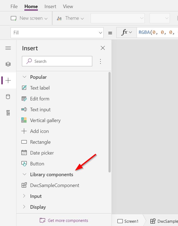Insert a Text label control
This screenshot has height=226, width=178.
point(40,88)
